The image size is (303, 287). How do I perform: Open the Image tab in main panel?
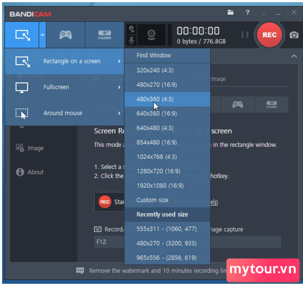(218, 79)
